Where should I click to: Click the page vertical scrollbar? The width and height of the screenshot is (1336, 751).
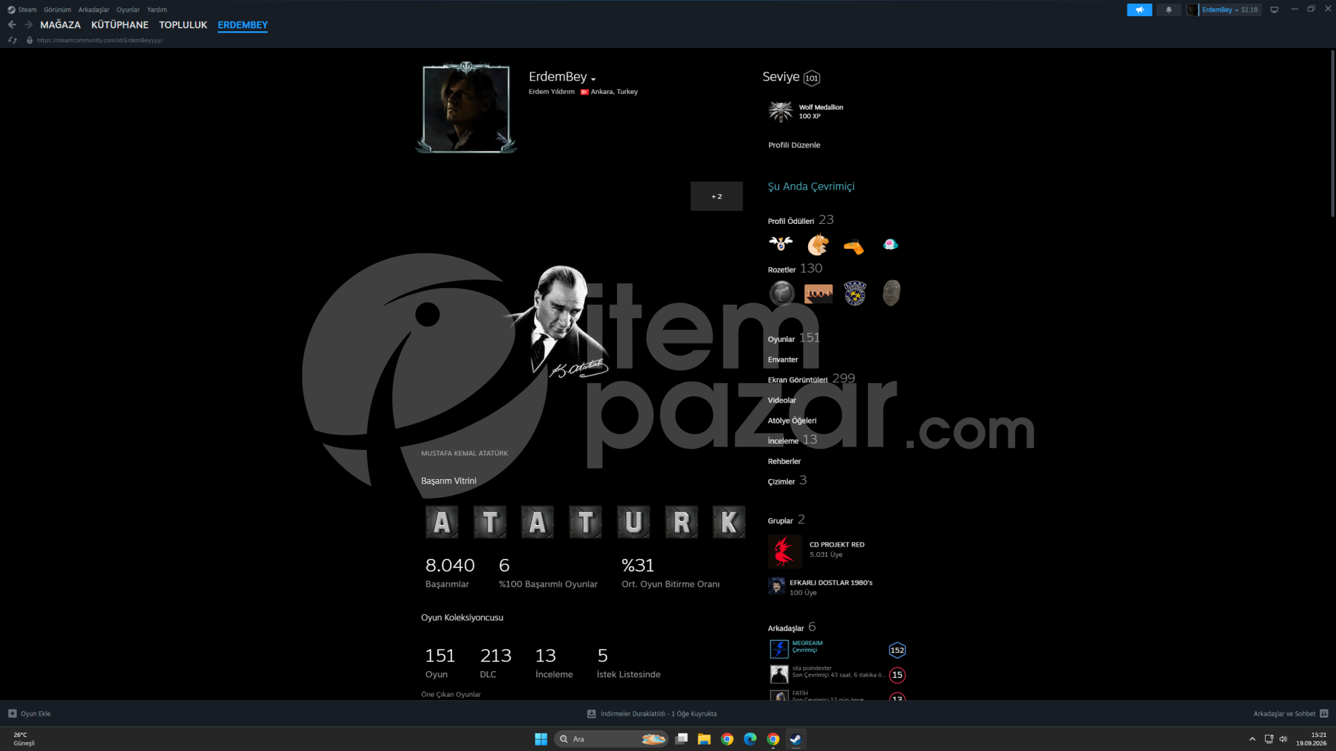point(1332,133)
